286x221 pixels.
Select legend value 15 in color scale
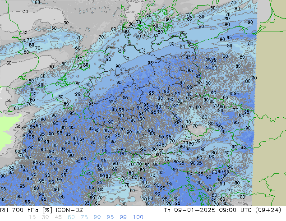pyautogui.click(x=32, y=217)
